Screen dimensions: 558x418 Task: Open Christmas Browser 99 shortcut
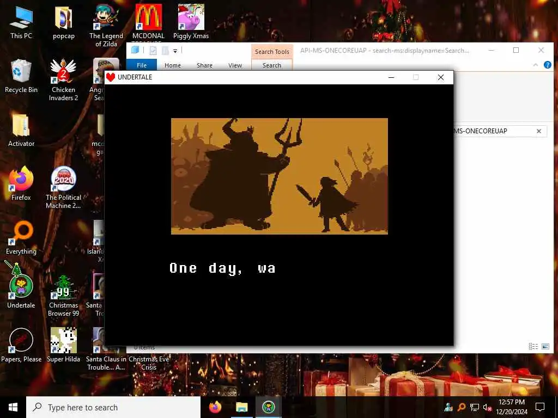[x=63, y=295]
